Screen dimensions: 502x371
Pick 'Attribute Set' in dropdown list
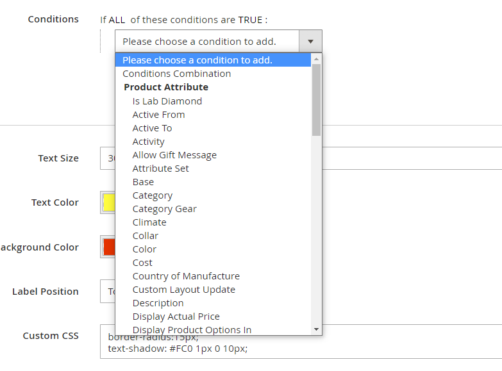pos(160,169)
